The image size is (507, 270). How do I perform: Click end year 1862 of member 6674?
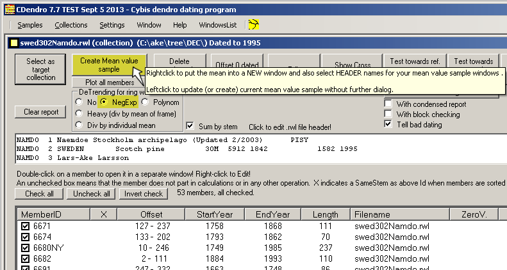coord(273,237)
